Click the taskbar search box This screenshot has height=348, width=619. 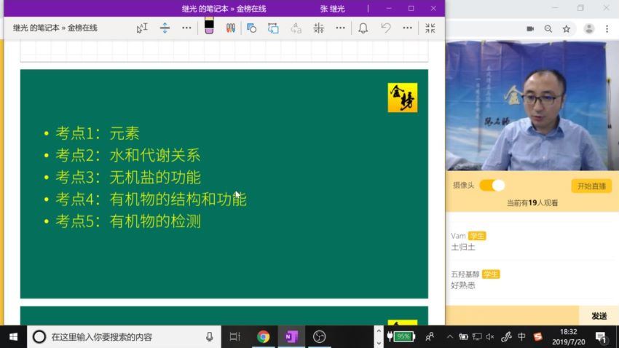124,336
